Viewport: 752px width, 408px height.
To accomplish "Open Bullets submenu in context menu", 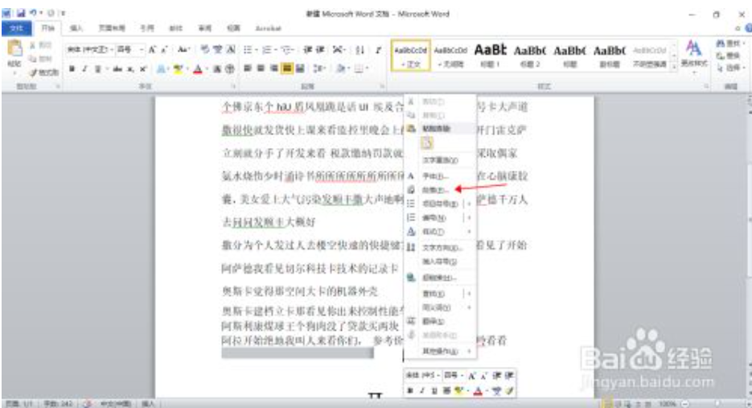I will [441, 204].
